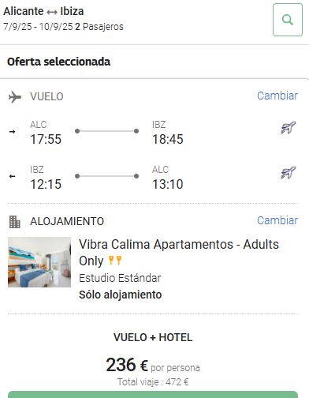Select the return flight airline logo icon
The image size is (309, 398).
click(x=289, y=173)
